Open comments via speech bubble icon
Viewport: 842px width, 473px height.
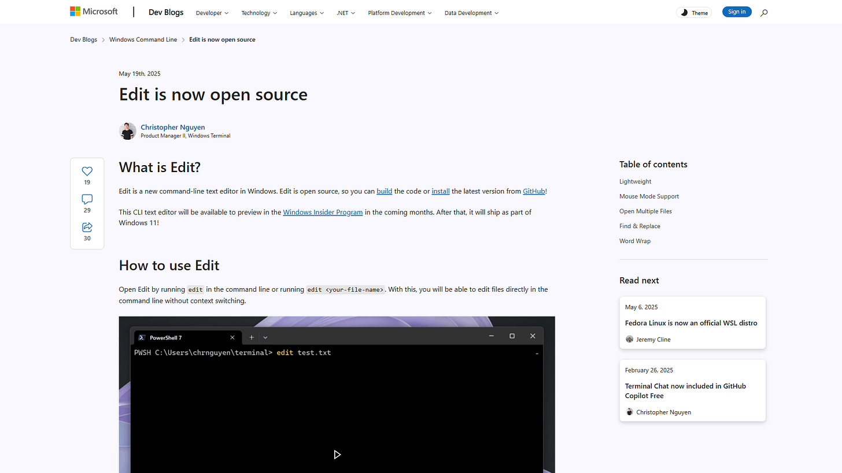(87, 199)
